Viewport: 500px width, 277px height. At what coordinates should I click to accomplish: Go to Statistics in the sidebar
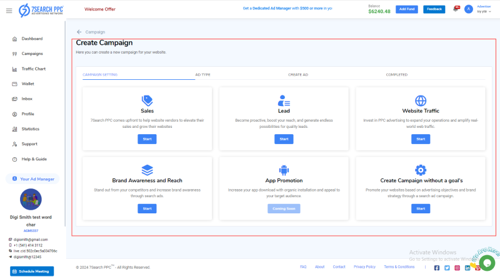coord(30,129)
